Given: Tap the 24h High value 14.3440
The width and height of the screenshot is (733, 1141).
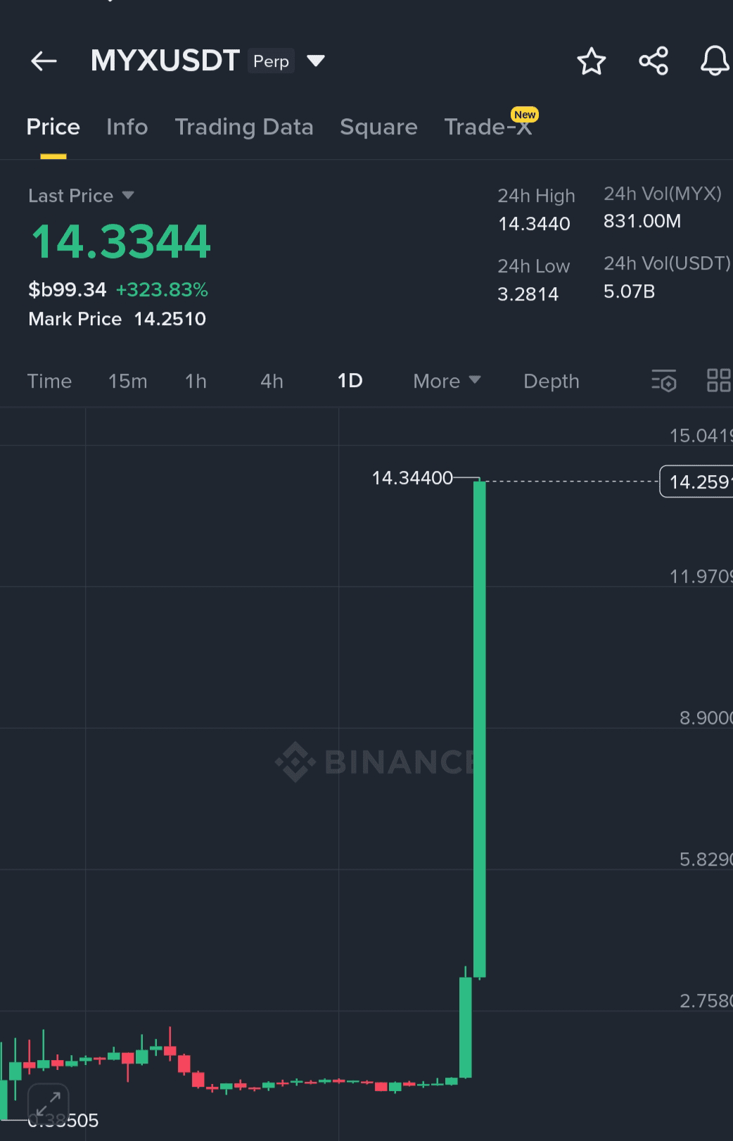Looking at the screenshot, I should (534, 224).
